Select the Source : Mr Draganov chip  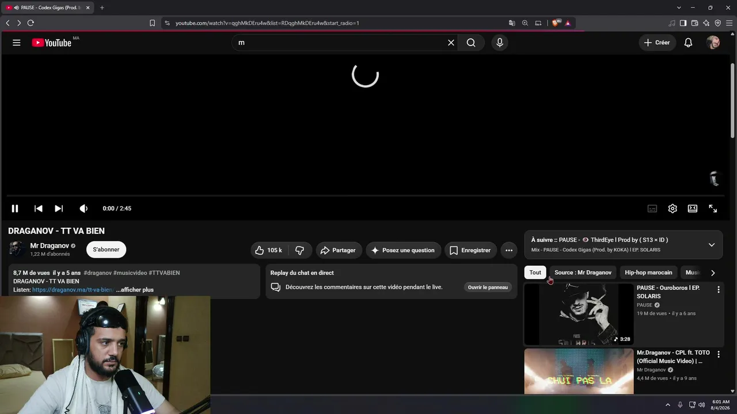click(x=583, y=273)
